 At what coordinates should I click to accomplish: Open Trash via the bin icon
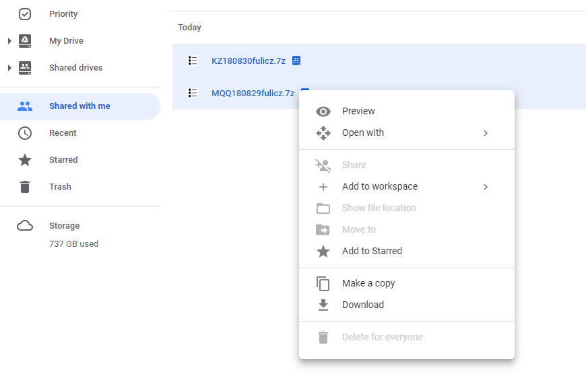25,187
